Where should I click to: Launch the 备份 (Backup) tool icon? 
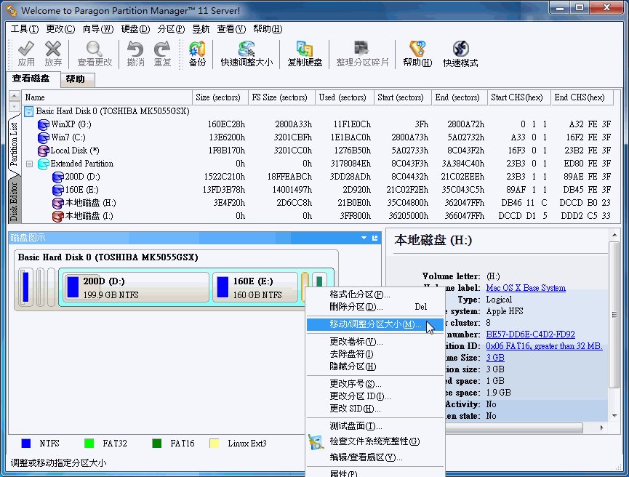pos(197,49)
